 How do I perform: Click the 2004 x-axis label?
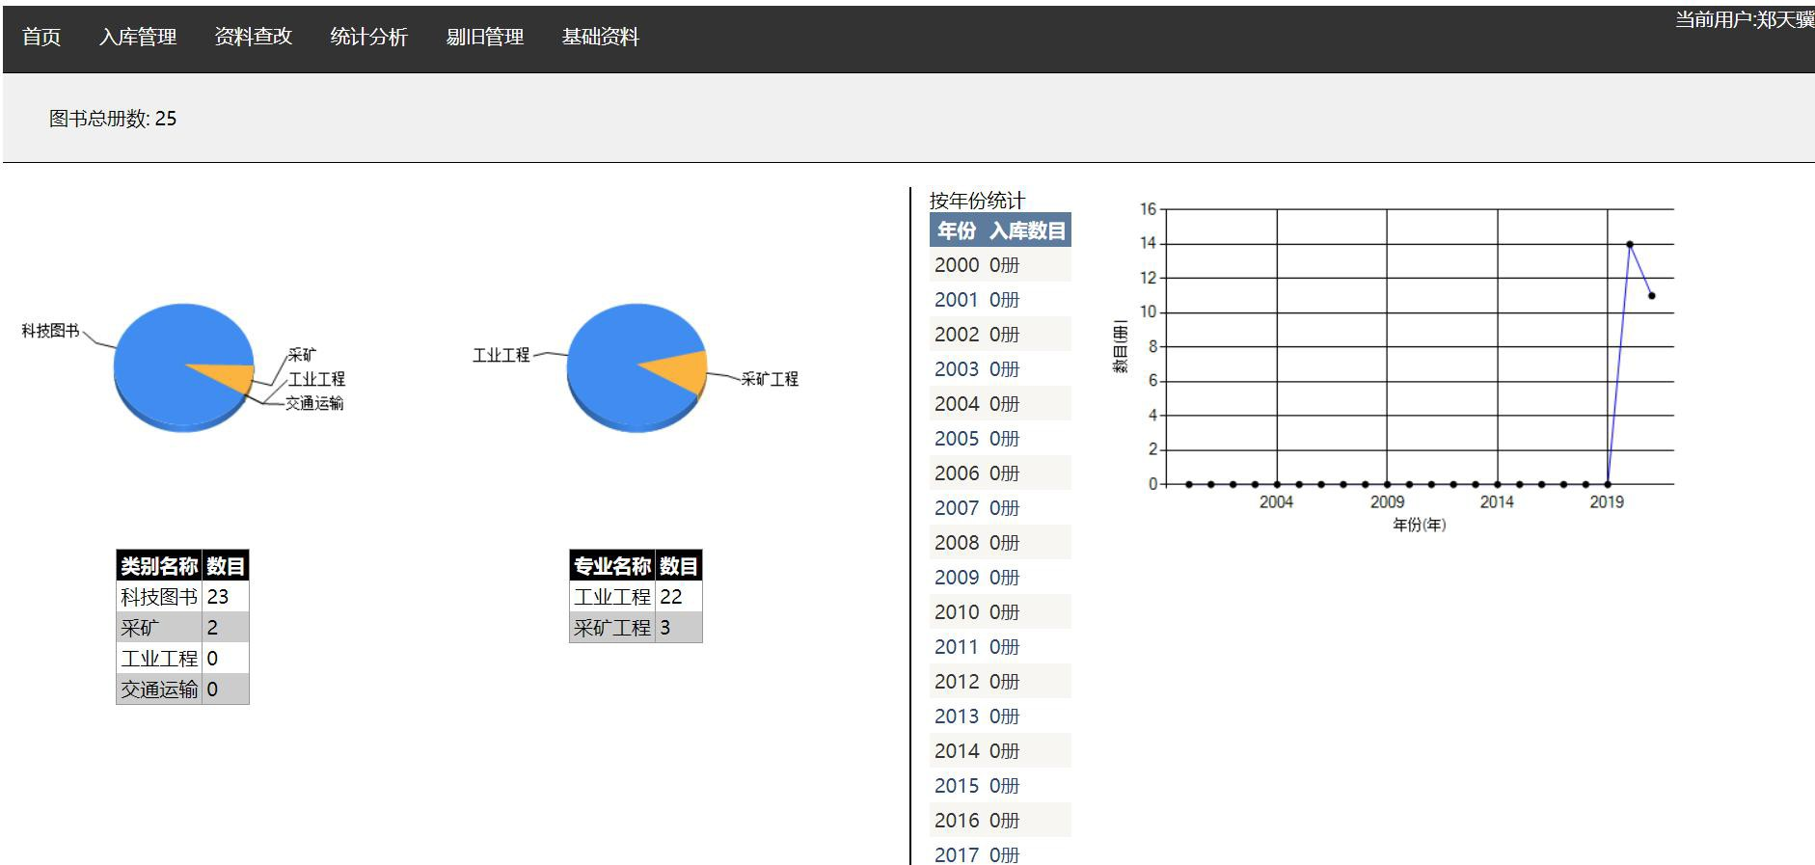point(1276,501)
